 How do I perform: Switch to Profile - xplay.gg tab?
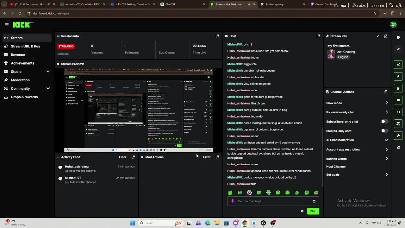coord(283,4)
